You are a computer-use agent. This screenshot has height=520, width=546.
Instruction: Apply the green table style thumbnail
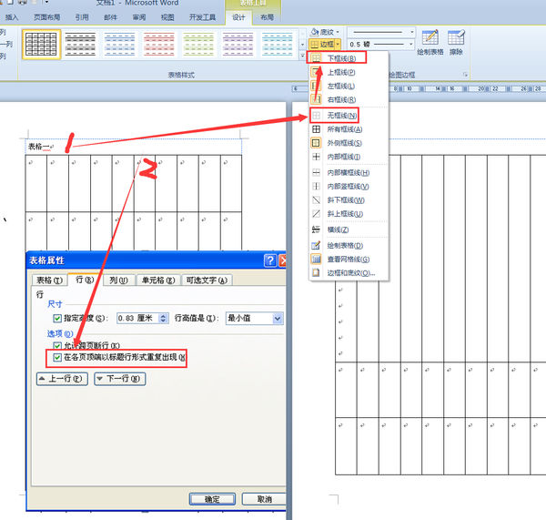click(198, 45)
